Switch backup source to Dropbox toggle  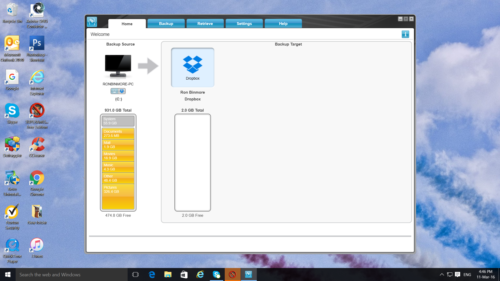pos(122,91)
